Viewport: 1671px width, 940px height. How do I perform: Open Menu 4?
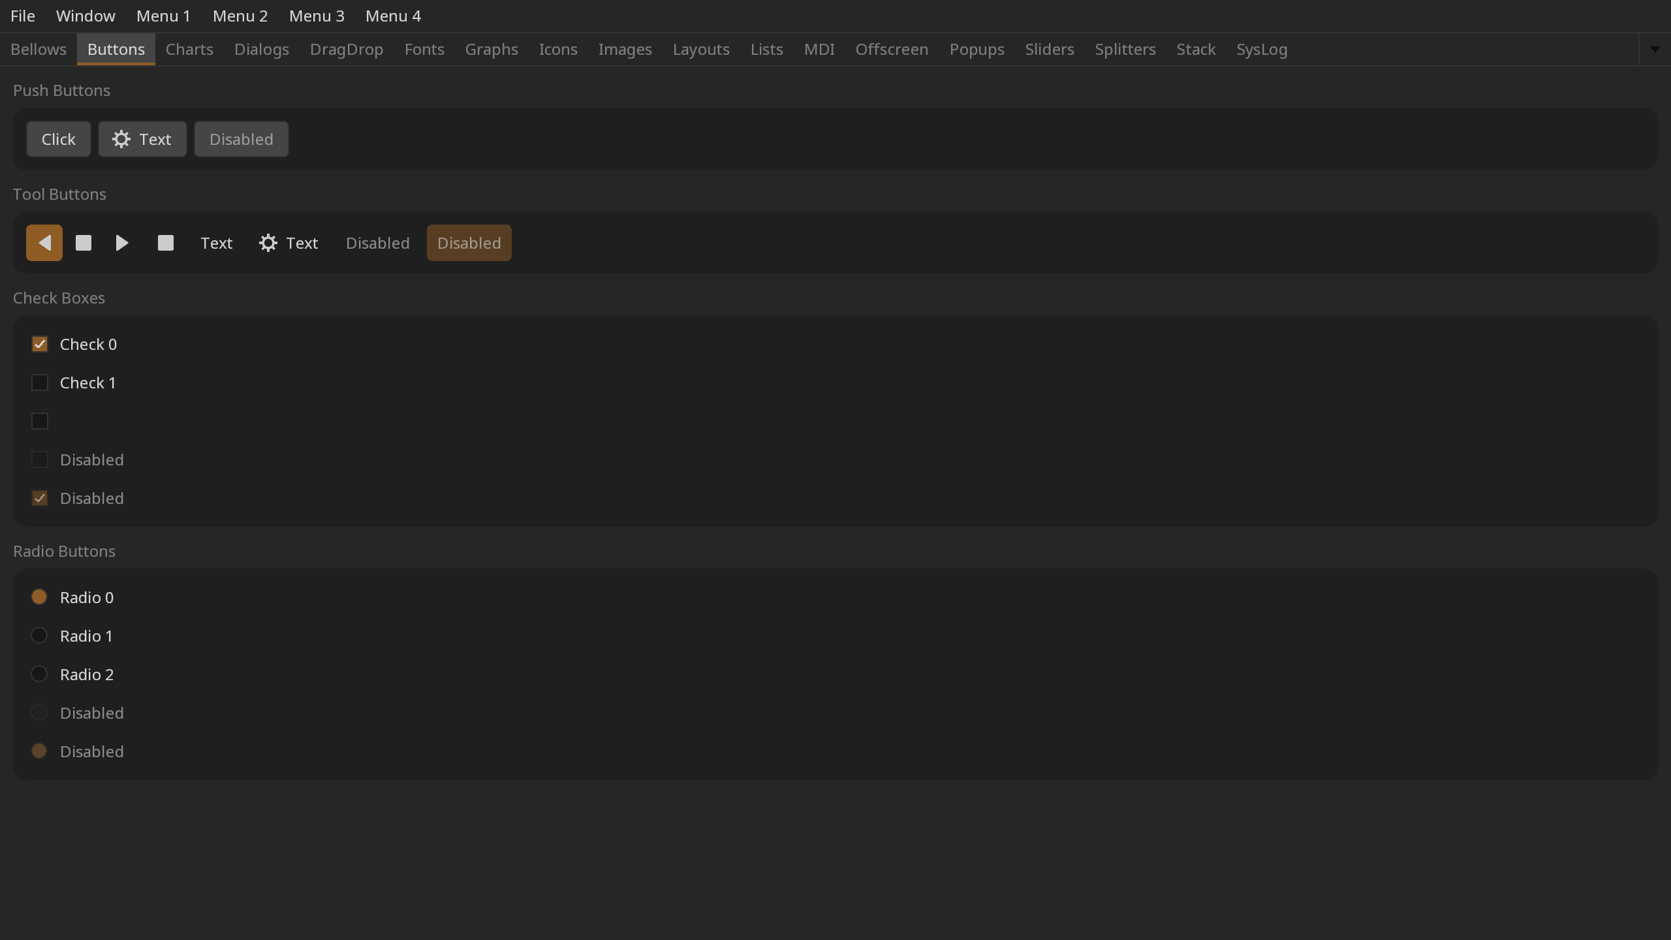(x=393, y=16)
